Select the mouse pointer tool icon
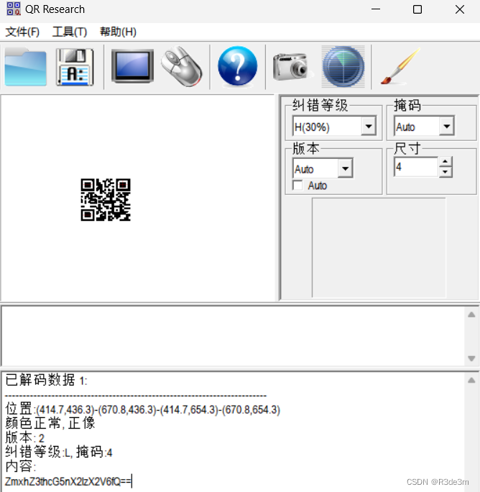The height and width of the screenshot is (492, 480). tap(182, 66)
